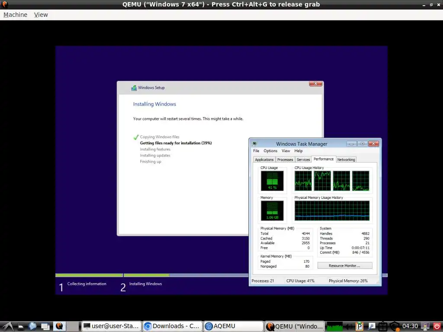Click the green CPU monitor graph in panel
This screenshot has width=443, height=332.
pyautogui.click(x=335, y=326)
